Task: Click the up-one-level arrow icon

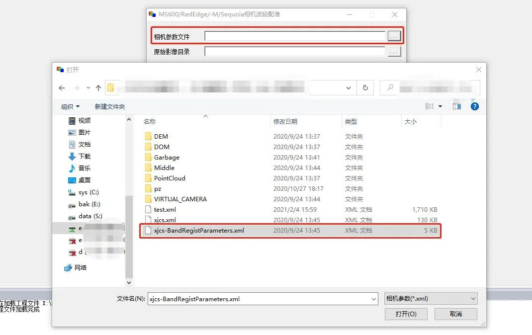Action: pyautogui.click(x=98, y=88)
